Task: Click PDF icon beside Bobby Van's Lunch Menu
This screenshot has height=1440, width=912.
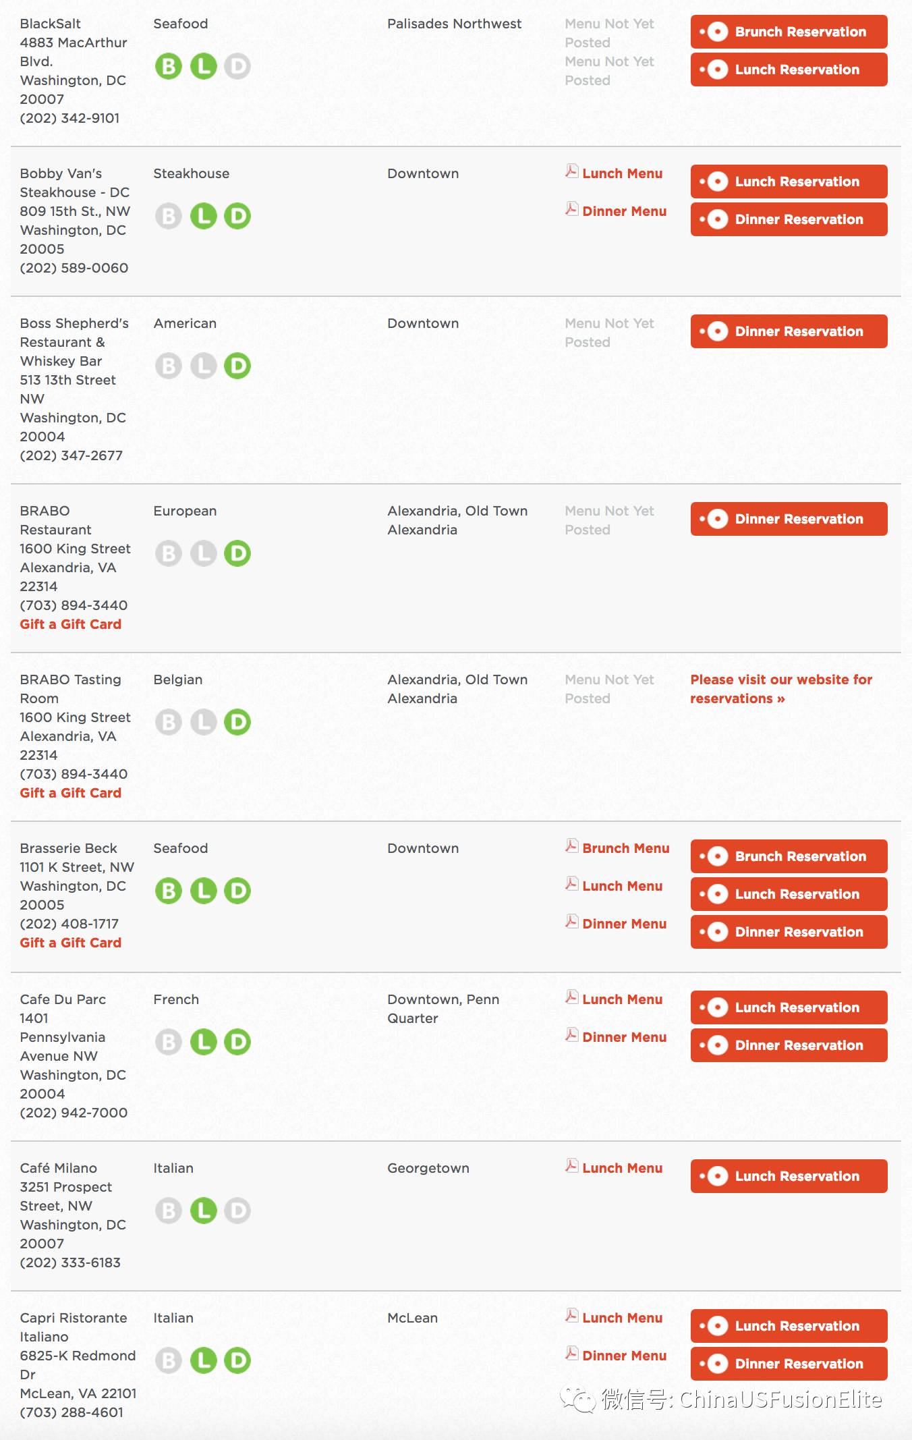Action: click(571, 171)
